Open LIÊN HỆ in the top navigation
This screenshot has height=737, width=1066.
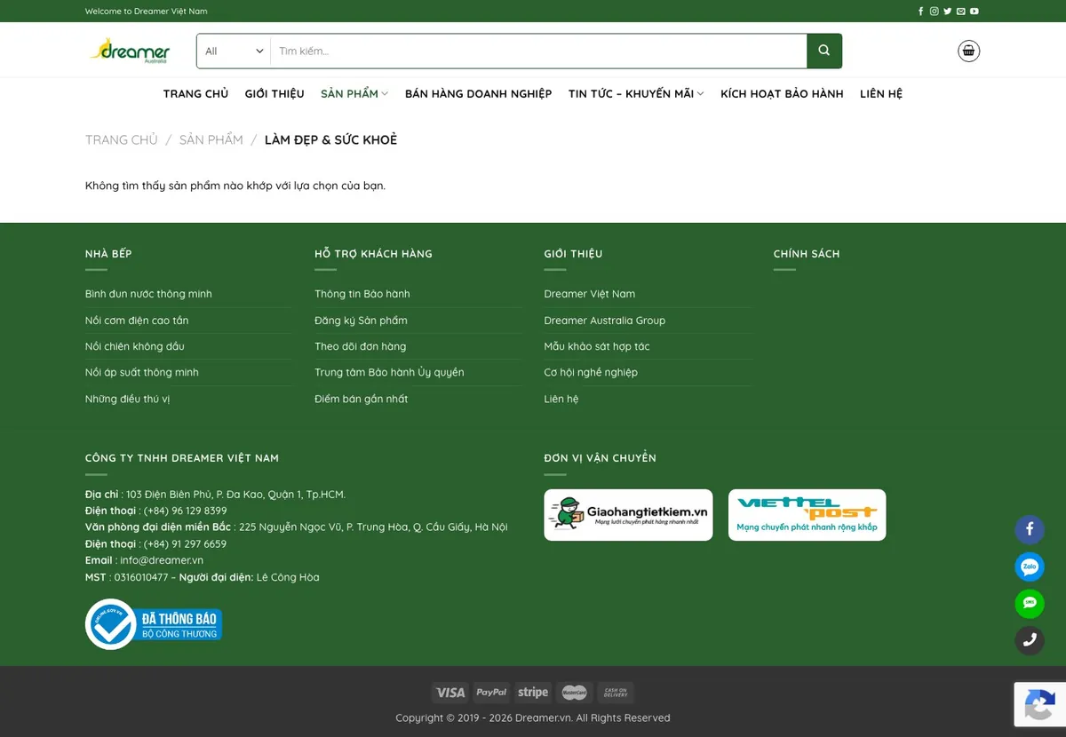(x=881, y=94)
